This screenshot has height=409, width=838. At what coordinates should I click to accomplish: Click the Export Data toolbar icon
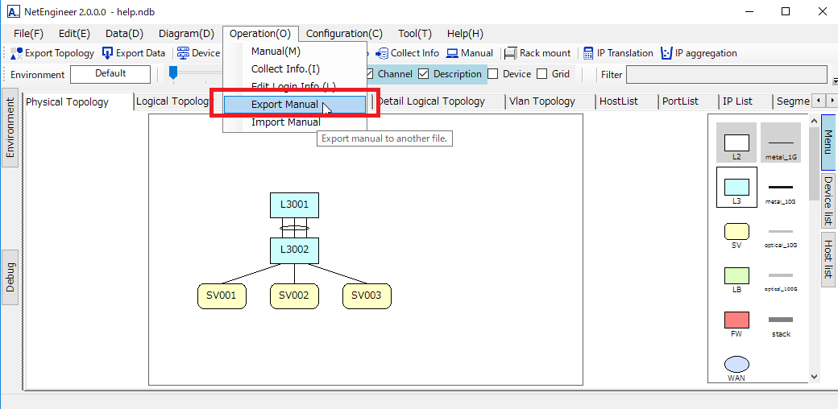coord(108,53)
